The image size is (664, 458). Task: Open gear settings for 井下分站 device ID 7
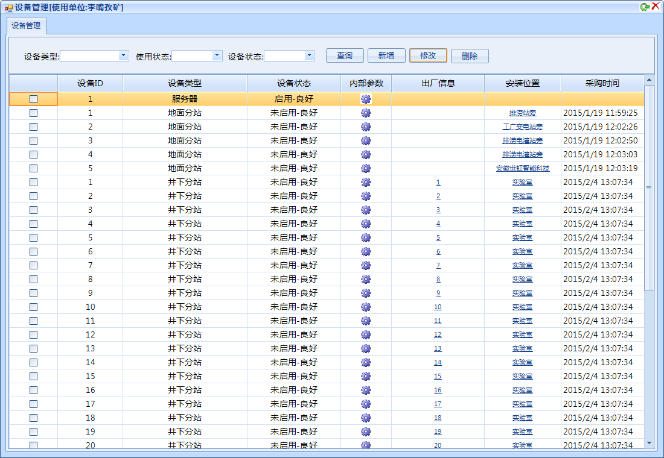(x=366, y=266)
